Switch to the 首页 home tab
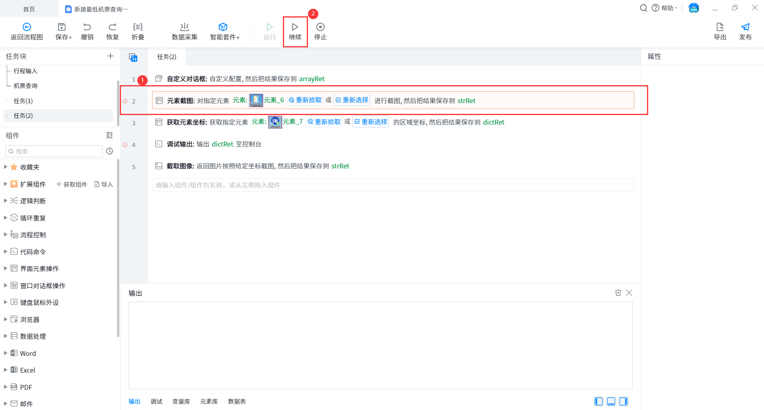 [29, 9]
